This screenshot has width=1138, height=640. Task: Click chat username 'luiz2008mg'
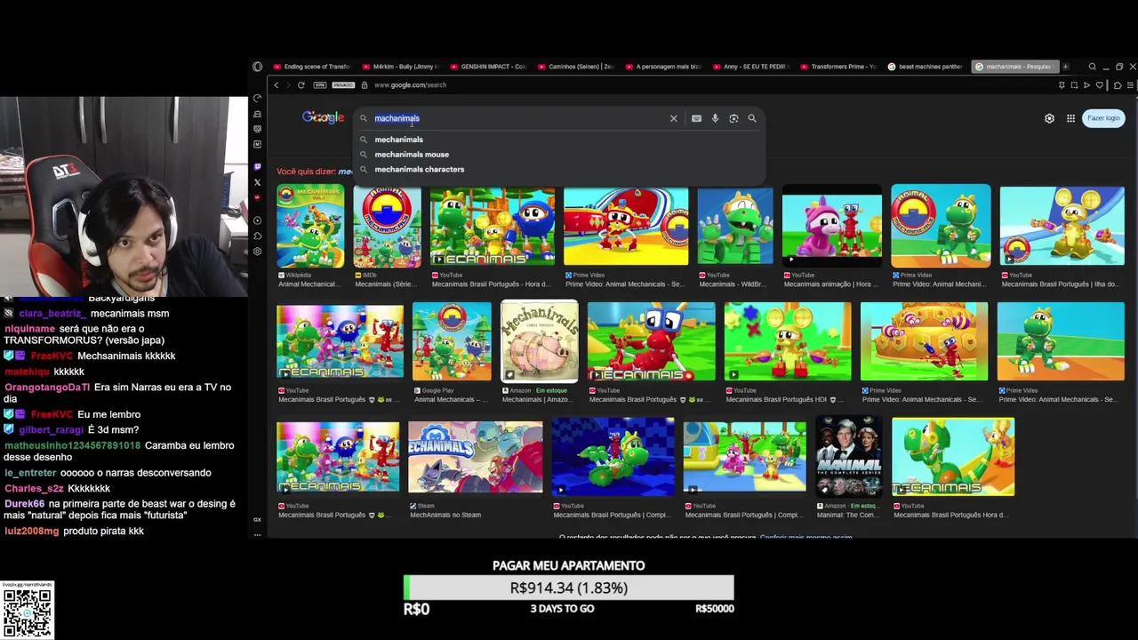pos(31,532)
